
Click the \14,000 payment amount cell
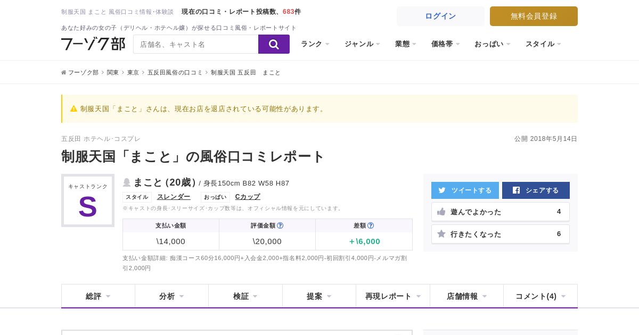(171, 241)
